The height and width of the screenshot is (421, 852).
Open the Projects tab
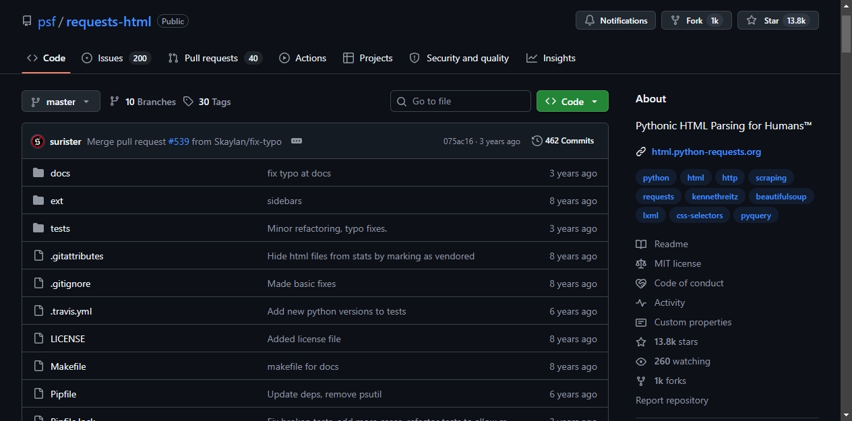pos(368,58)
